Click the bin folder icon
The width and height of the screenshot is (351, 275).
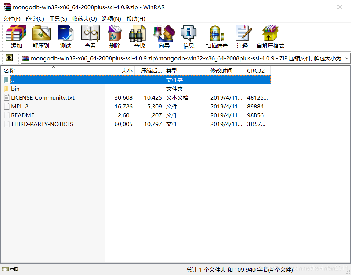click(x=6, y=89)
